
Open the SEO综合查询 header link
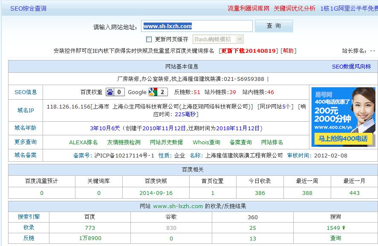(x=28, y=9)
